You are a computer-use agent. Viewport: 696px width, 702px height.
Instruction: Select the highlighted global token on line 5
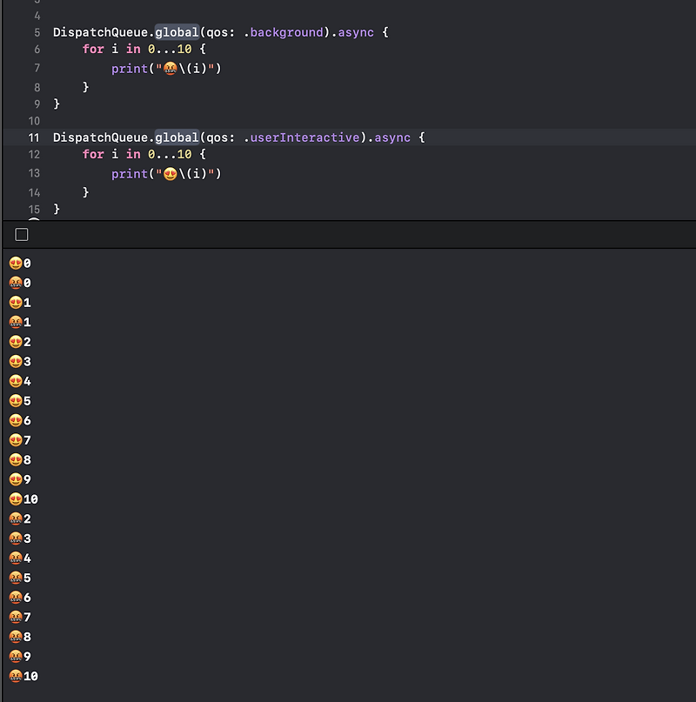tap(177, 32)
